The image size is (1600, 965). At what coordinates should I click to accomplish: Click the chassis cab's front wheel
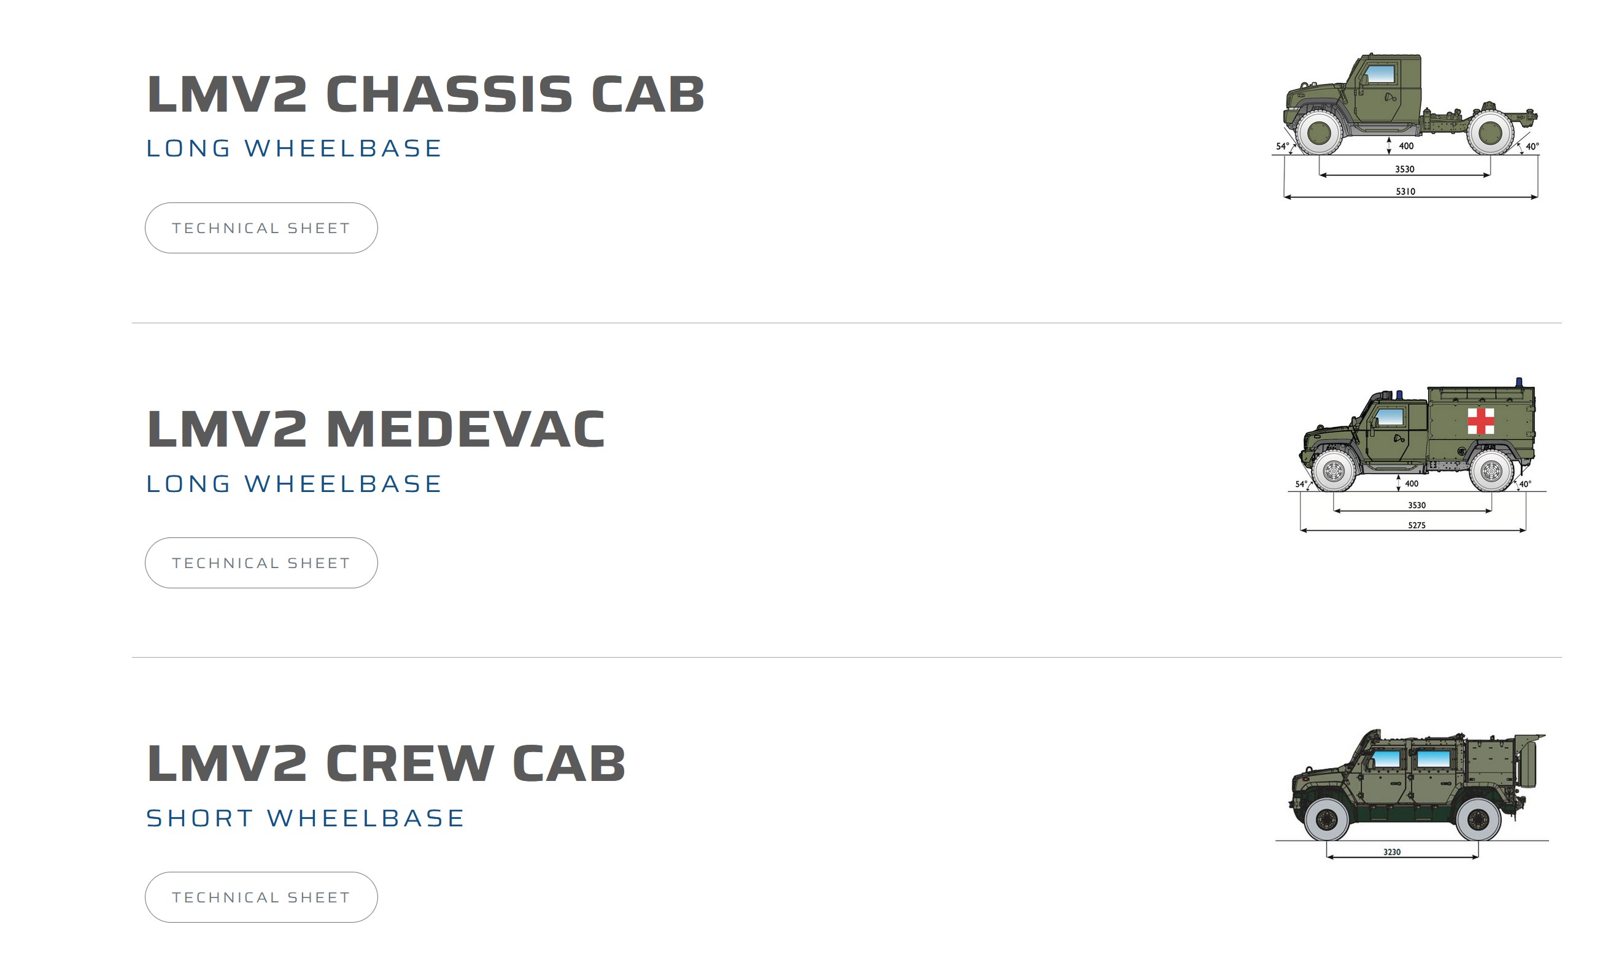[x=1320, y=133]
